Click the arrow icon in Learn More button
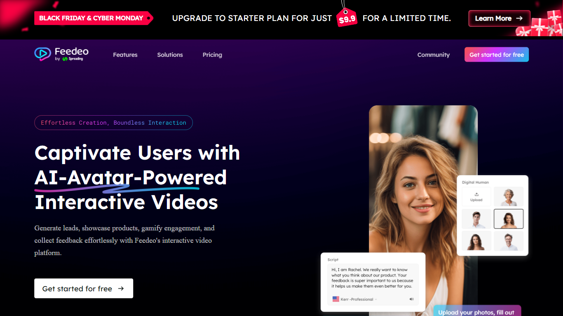Viewport: 563px width, 316px height. tap(519, 19)
